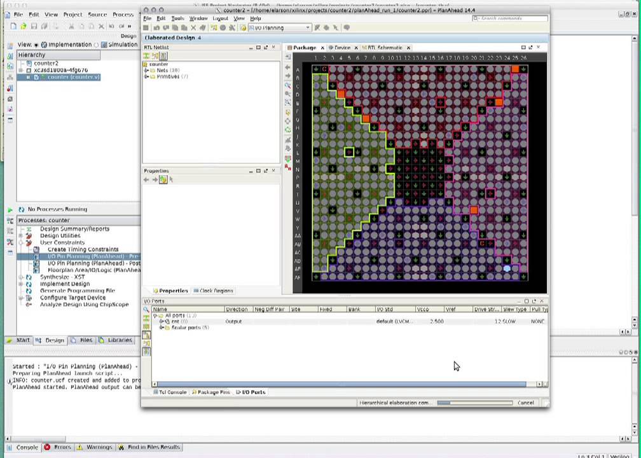
Task: Click the PlanAhead Delete X toolbar icon
Action: 193,28
